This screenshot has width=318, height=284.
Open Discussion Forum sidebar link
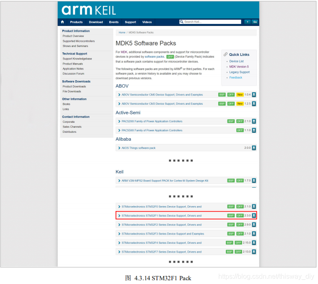coord(73,74)
